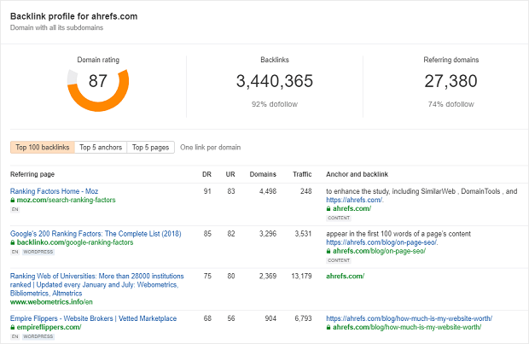Open backlinko.com/google-ranking-factors URL
Viewport: 529px width, 344px height.
pyautogui.click(x=75, y=242)
